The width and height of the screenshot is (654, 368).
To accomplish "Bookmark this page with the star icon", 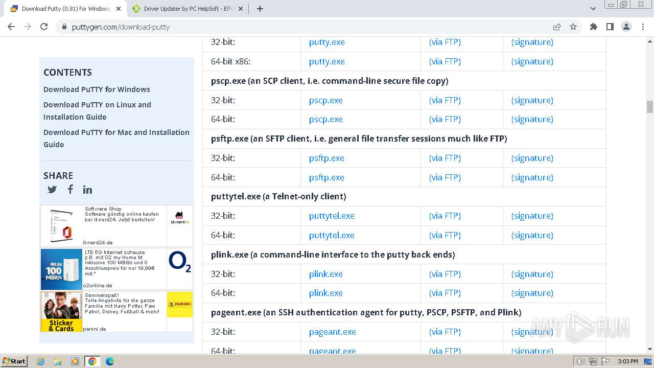I will (573, 27).
